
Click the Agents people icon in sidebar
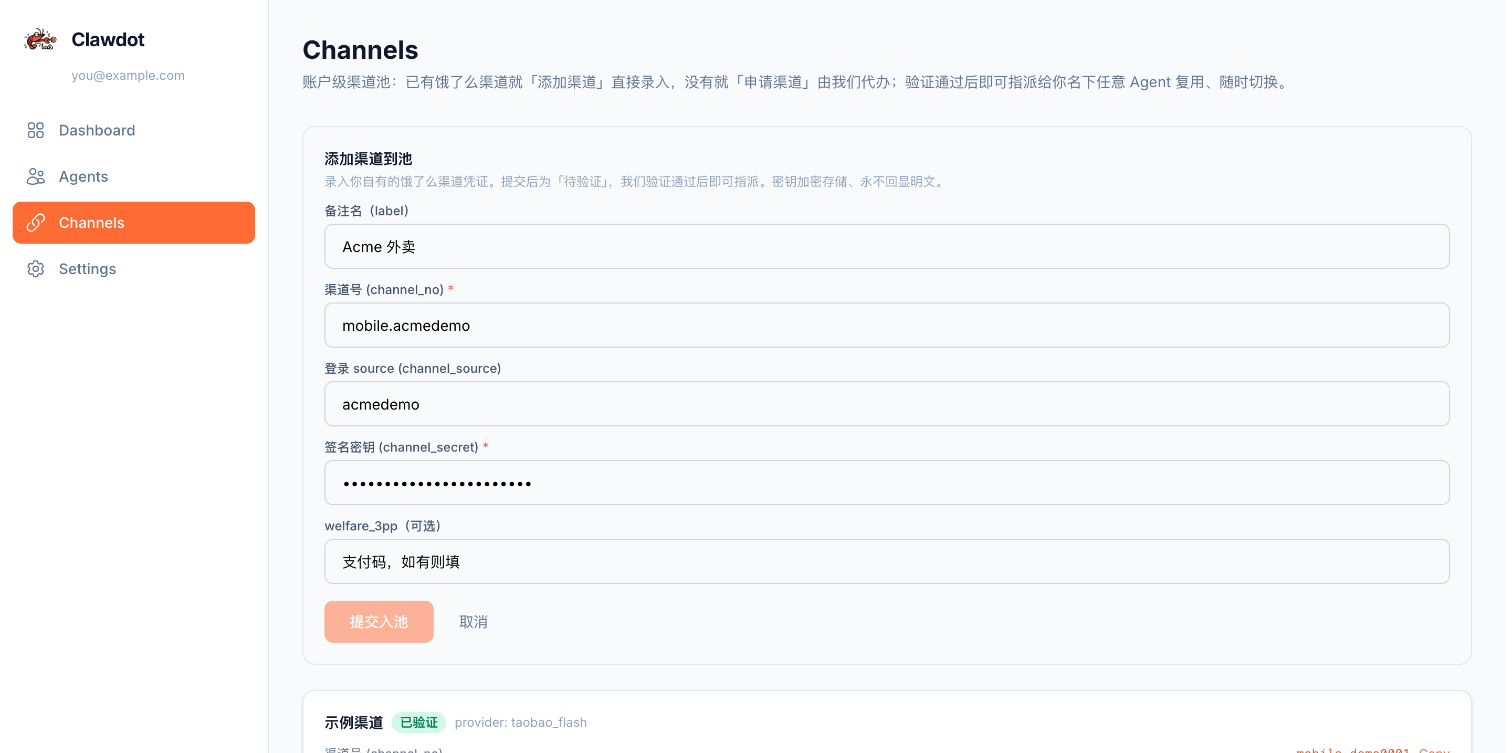[36, 176]
